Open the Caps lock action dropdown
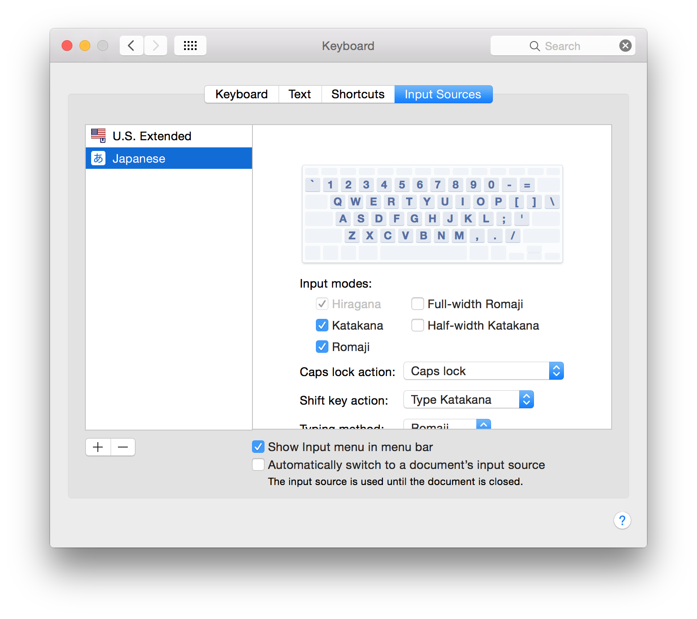This screenshot has width=697, height=619. point(483,371)
